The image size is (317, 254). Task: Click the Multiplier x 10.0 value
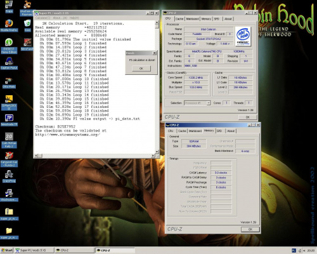[x=196, y=83]
